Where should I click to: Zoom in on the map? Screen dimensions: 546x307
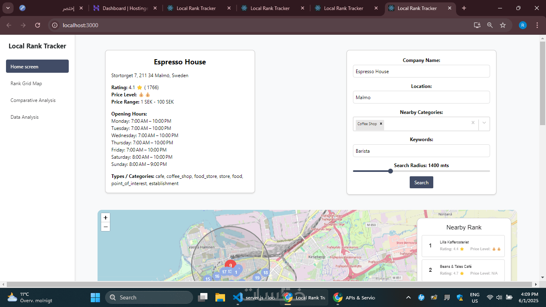pyautogui.click(x=106, y=217)
